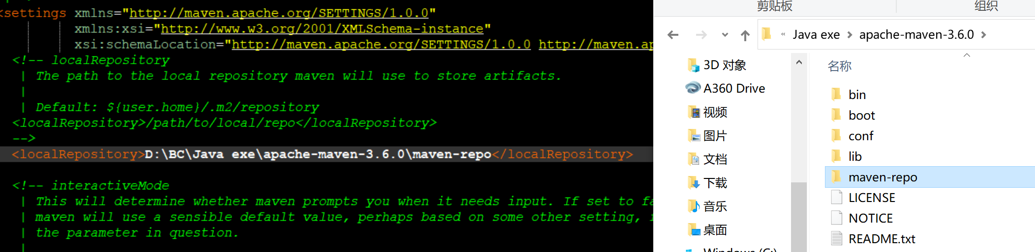Click the 下载 download arrow icon
This screenshot has width=1035, height=252.
[694, 183]
